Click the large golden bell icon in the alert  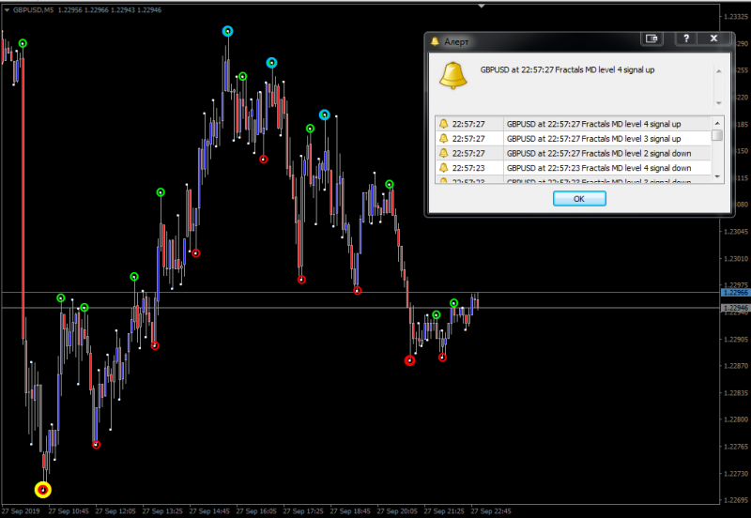click(452, 76)
